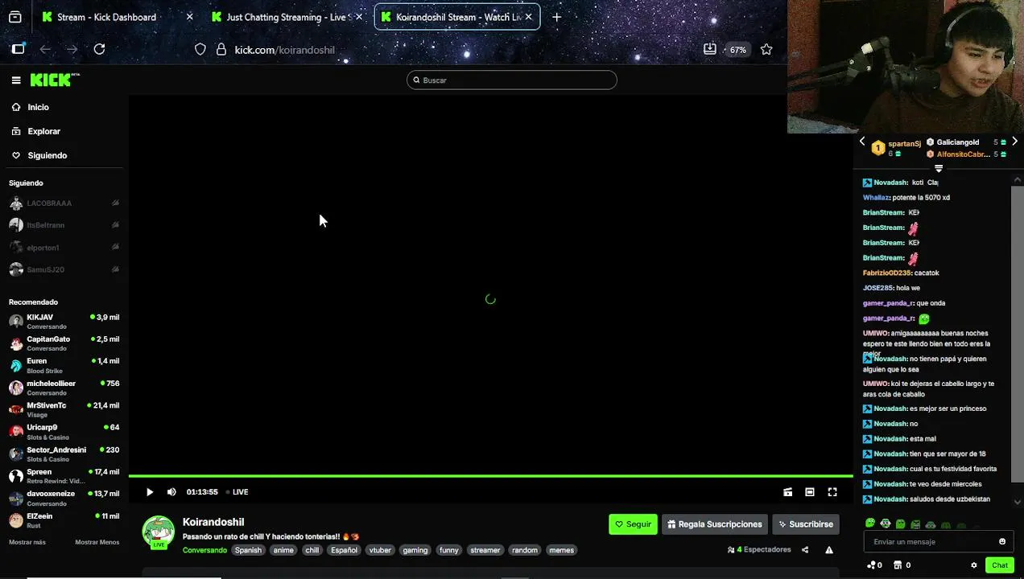Reload the browser page

coord(99,49)
